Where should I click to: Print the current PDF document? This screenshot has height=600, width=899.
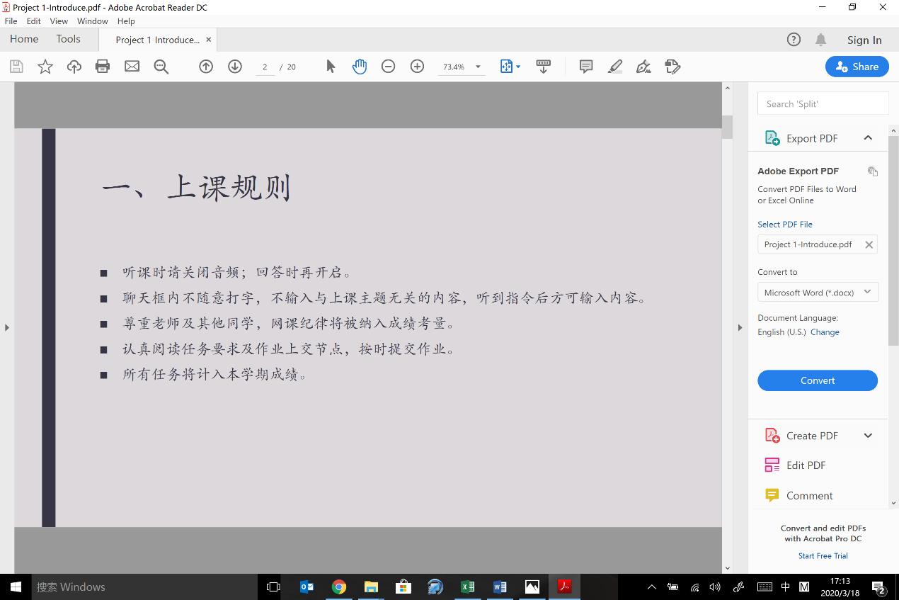(x=102, y=66)
